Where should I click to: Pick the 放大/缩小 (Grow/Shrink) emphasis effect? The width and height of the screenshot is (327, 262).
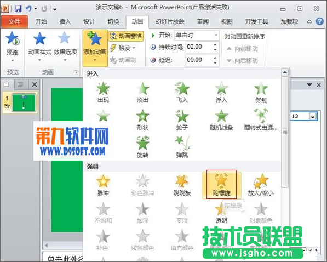261,185
